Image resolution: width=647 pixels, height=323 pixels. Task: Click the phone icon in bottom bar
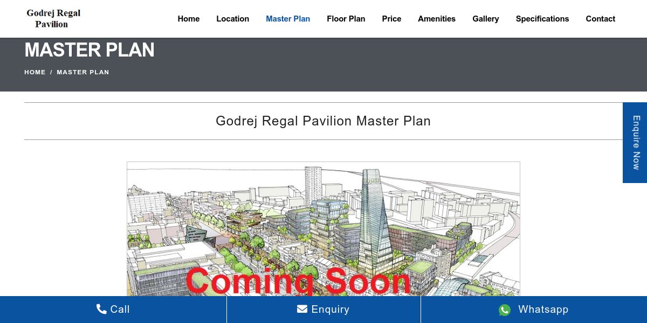(x=101, y=309)
